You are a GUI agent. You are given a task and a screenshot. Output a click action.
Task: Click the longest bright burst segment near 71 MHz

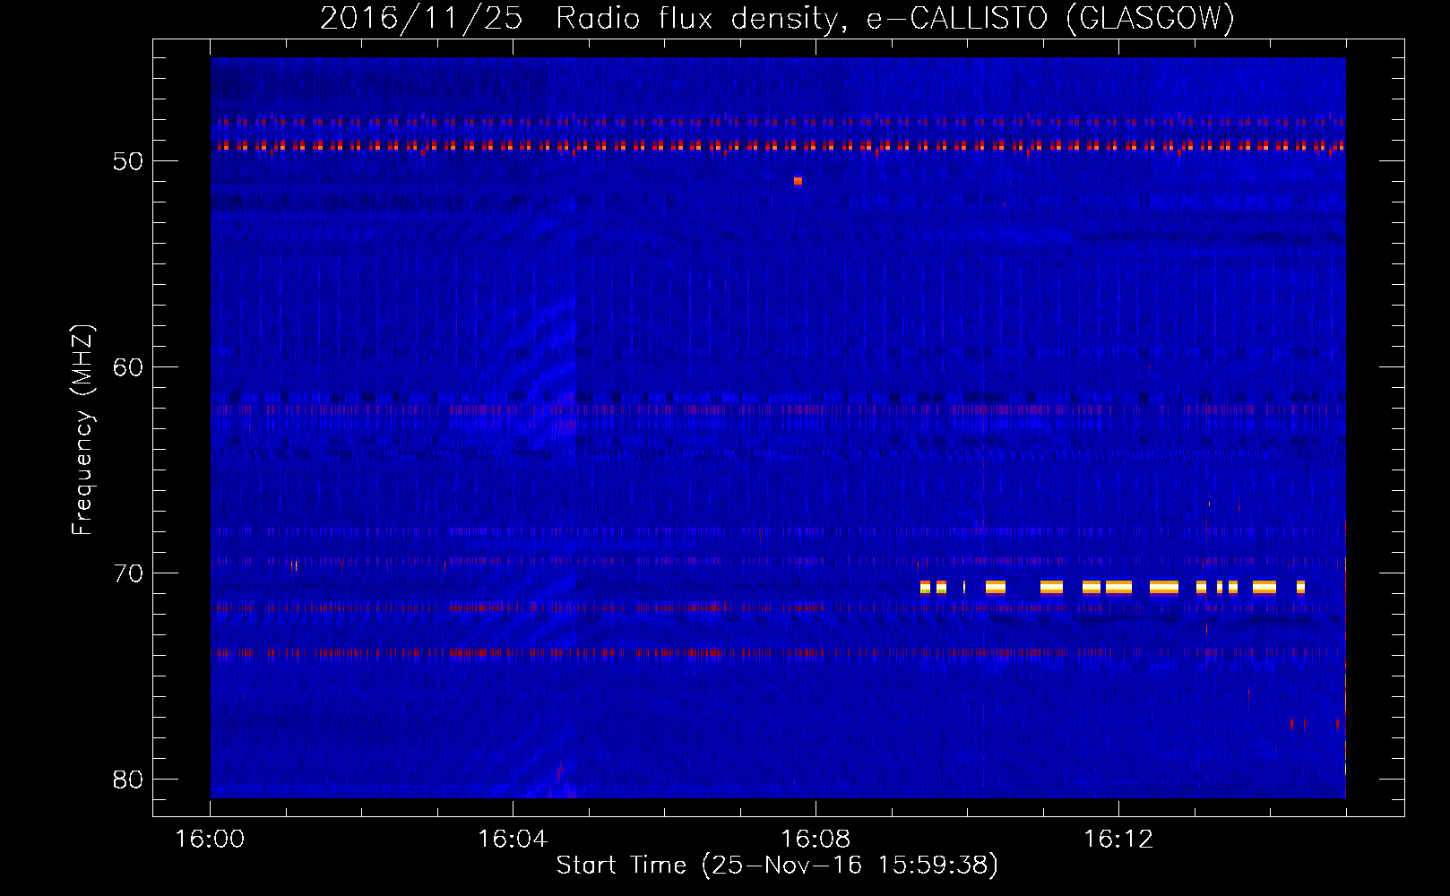pyautogui.click(x=1164, y=588)
